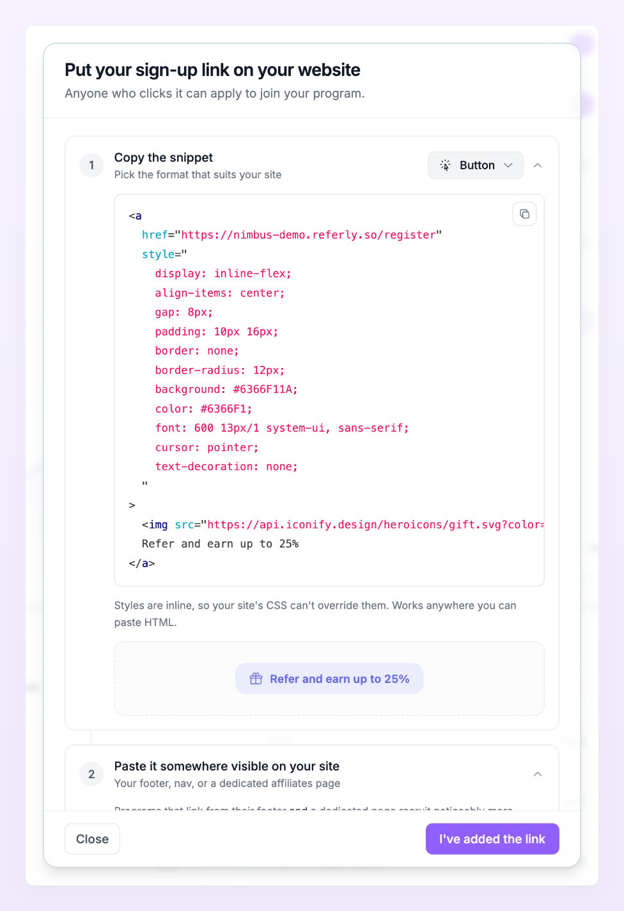This screenshot has width=624, height=911.
Task: Click 'Pick the format that suits your site'
Action: [198, 174]
